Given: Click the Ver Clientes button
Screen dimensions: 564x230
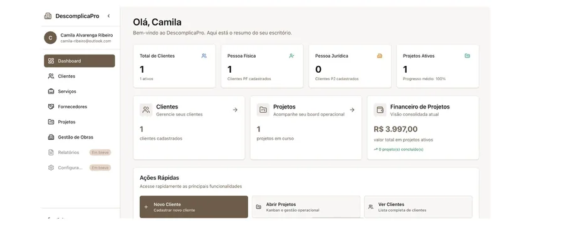Looking at the screenshot, I should [x=419, y=207].
